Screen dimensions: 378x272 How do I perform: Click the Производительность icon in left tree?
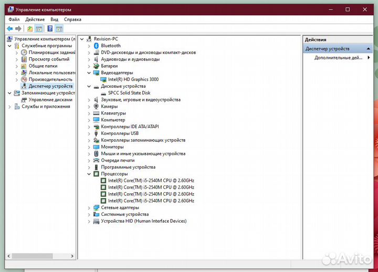coord(24,79)
